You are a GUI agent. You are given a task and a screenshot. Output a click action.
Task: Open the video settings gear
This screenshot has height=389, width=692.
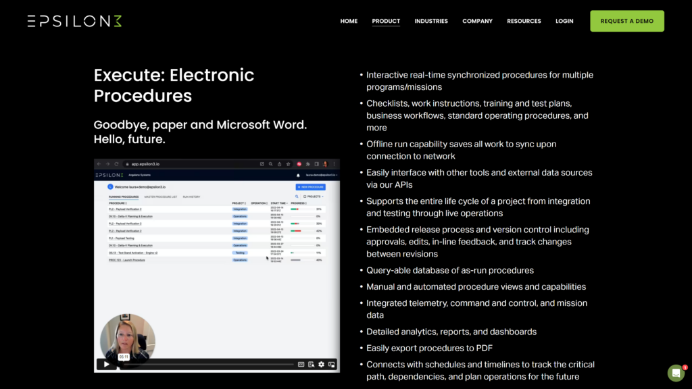pyautogui.click(x=321, y=364)
